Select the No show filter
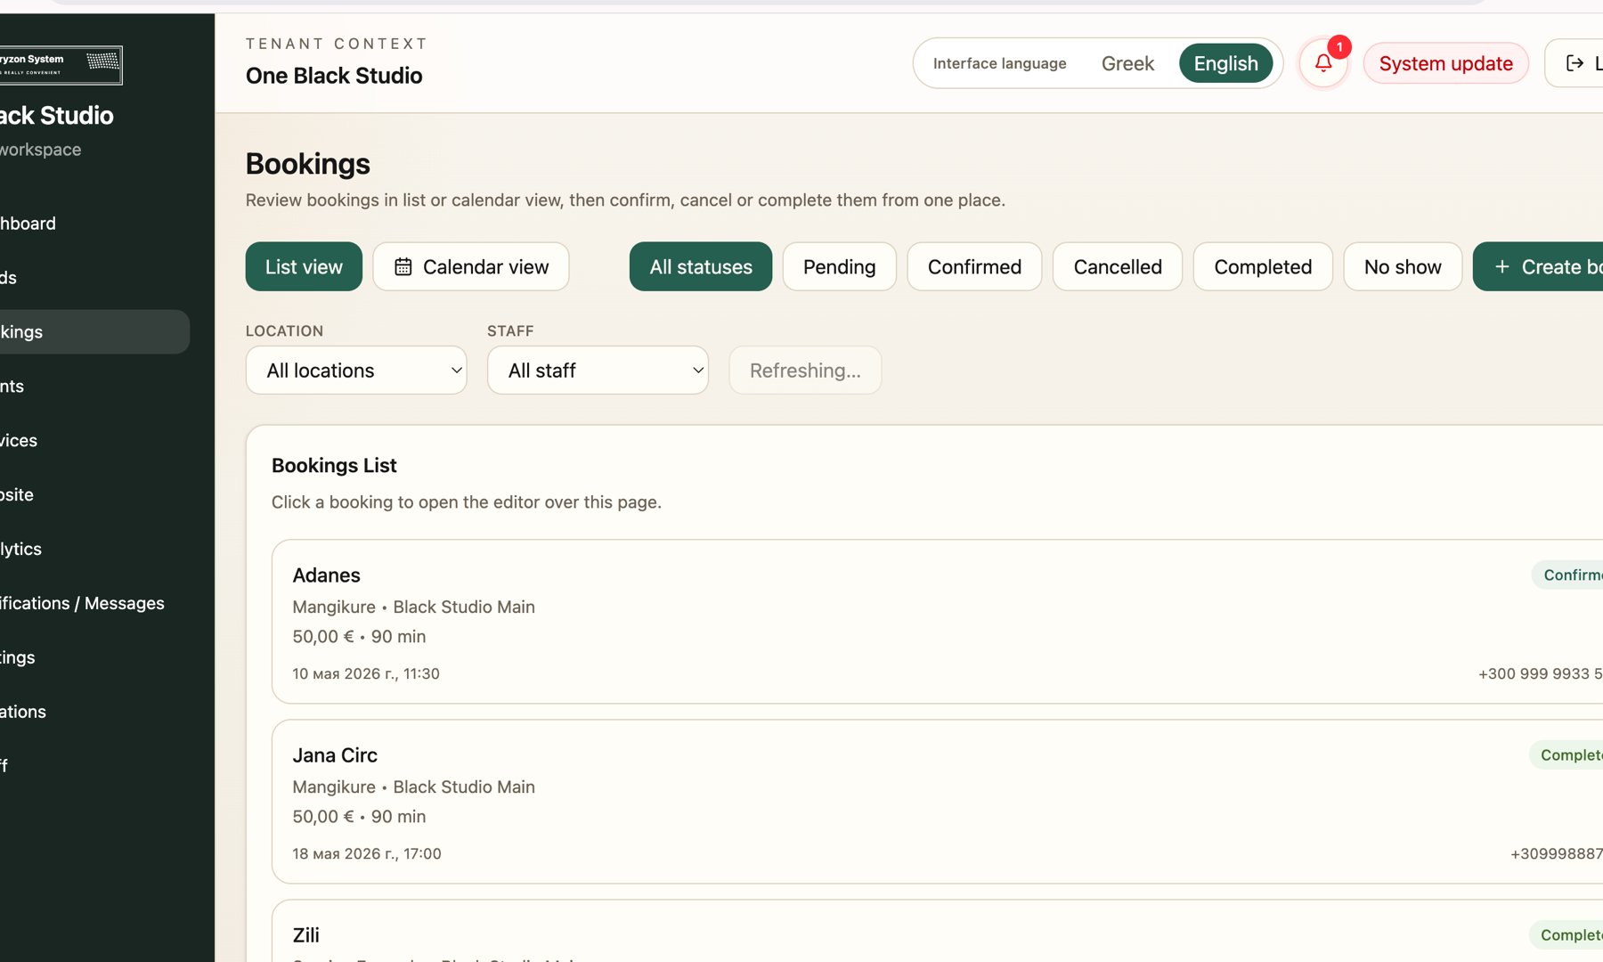1603x962 pixels. 1403,266
